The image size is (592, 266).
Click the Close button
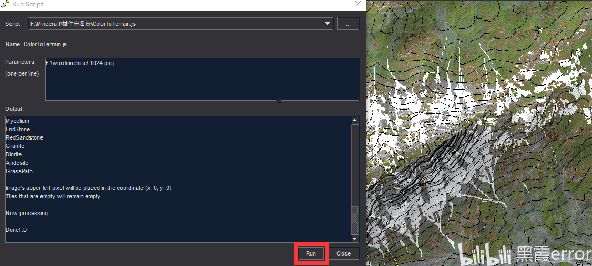point(343,253)
